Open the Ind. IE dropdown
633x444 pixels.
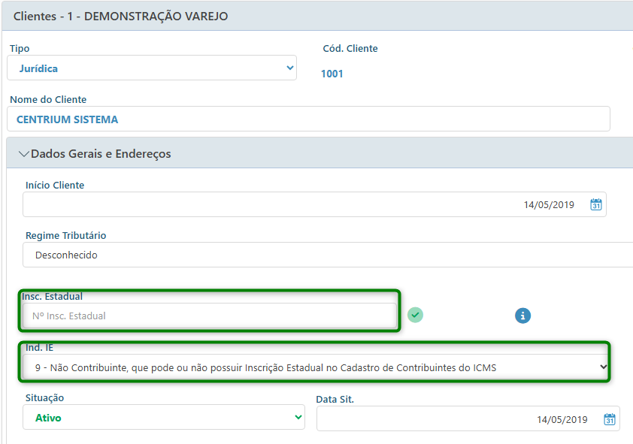pyautogui.click(x=313, y=367)
